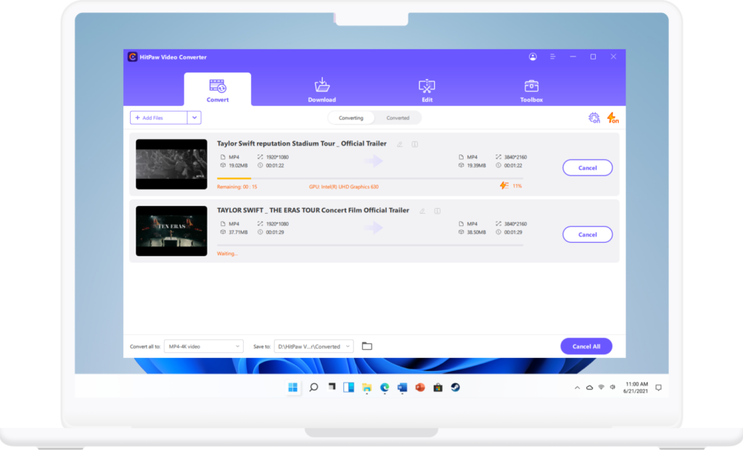This screenshot has height=450, width=743.
Task: Click the ERAS TOUR video thumbnail
Action: coord(171,230)
